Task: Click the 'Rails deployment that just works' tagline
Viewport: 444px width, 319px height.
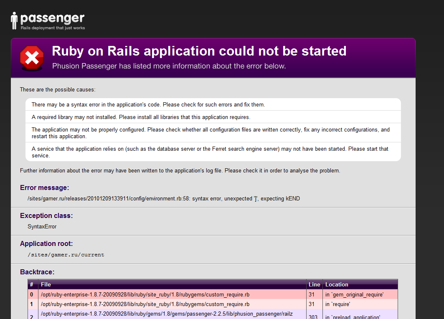Action: point(53,28)
